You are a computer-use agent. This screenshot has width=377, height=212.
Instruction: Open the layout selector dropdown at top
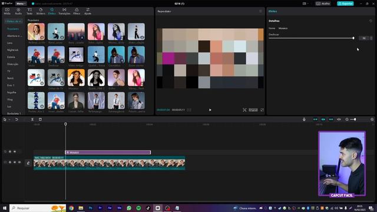305,4
